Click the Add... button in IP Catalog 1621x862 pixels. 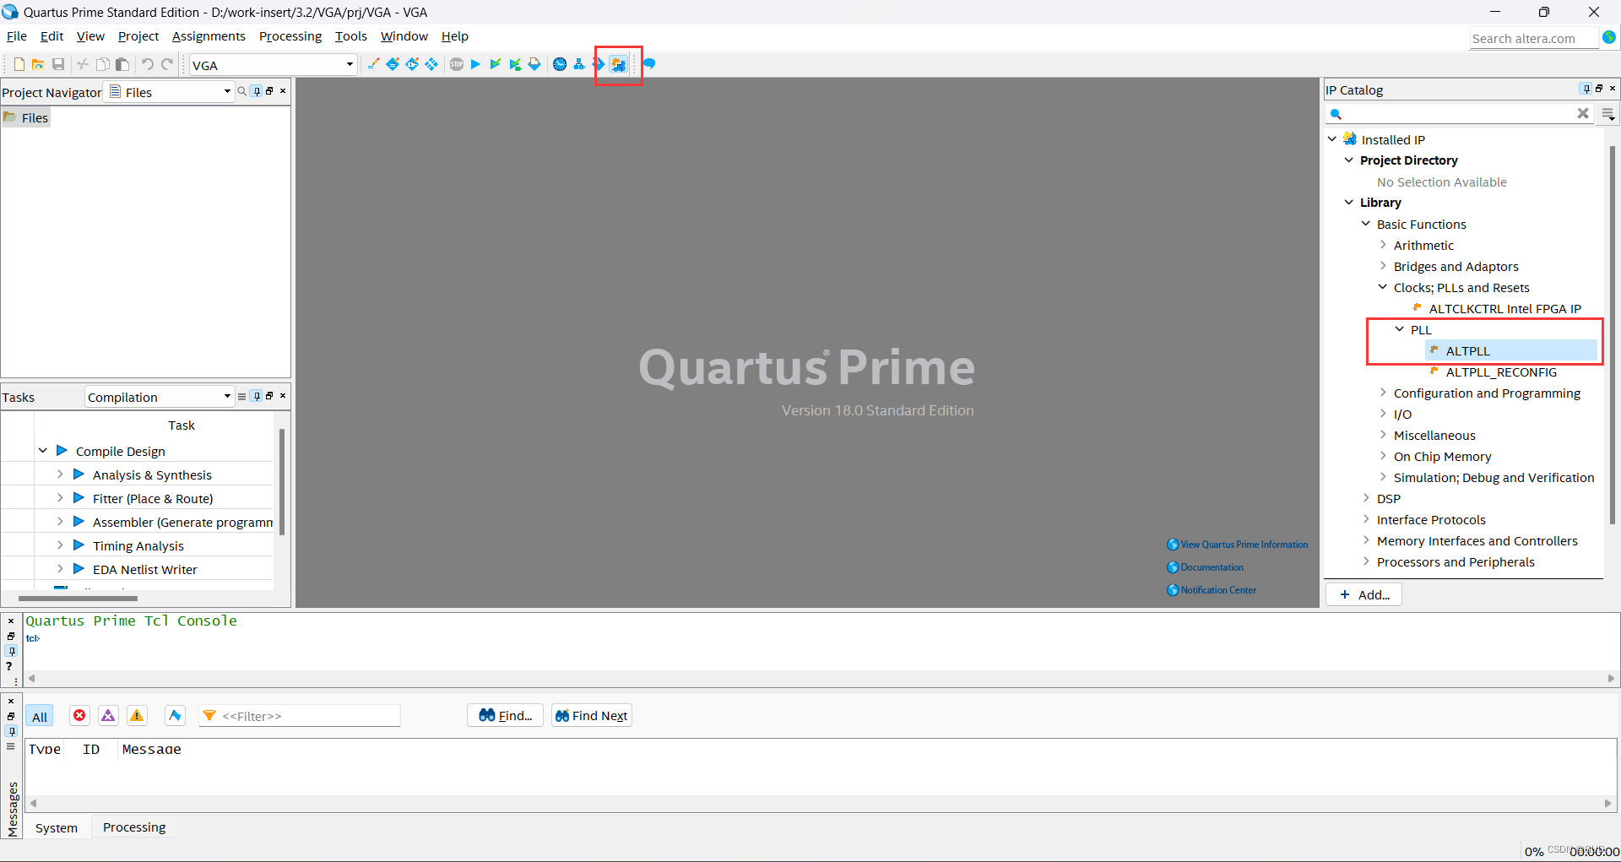click(x=1363, y=594)
